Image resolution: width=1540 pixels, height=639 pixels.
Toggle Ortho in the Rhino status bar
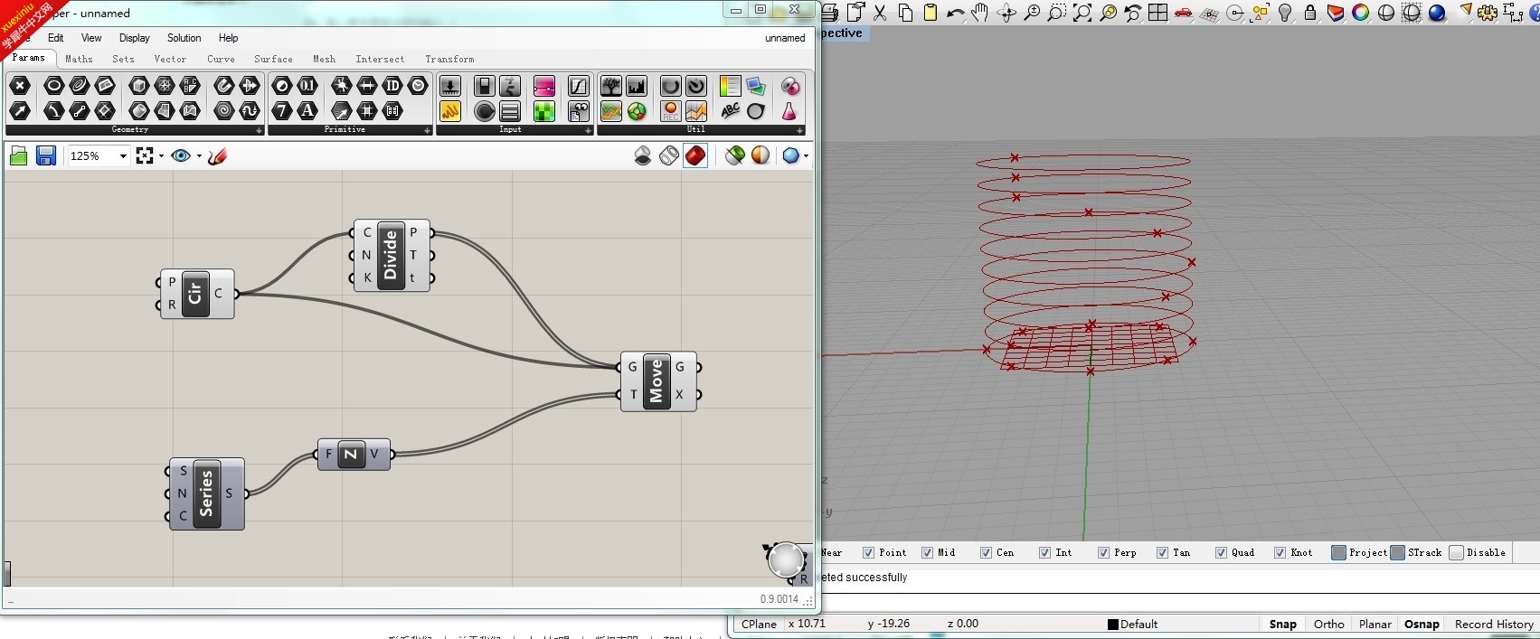1329,624
